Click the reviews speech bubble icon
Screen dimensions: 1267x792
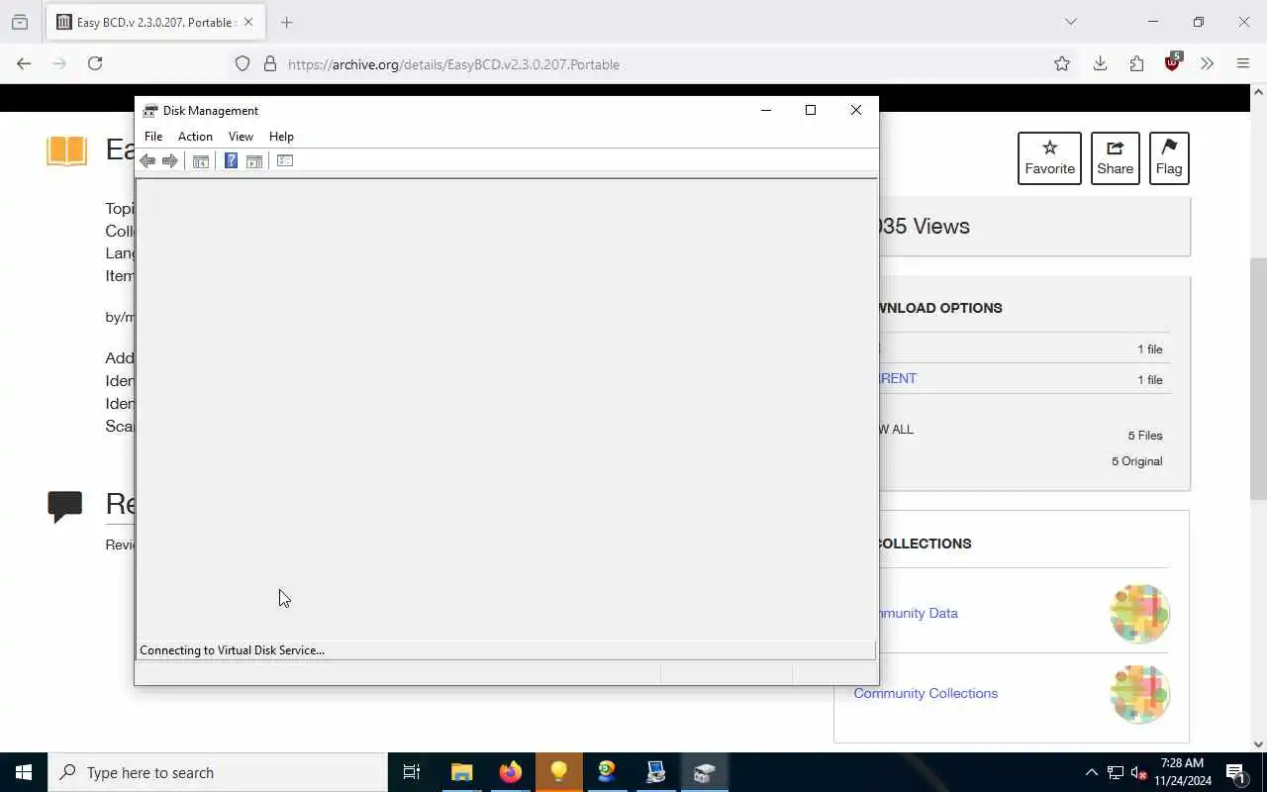point(65,506)
